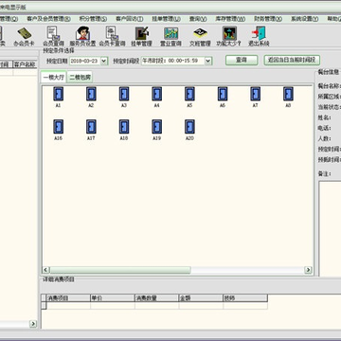Open 库存管理 menu
Viewport: 341px width, 341px height.
(230, 19)
